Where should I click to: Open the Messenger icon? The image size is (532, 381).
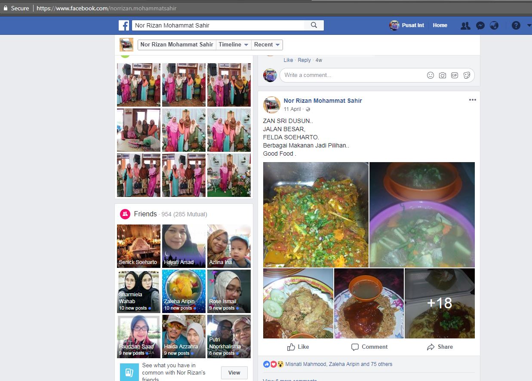pyautogui.click(x=480, y=25)
